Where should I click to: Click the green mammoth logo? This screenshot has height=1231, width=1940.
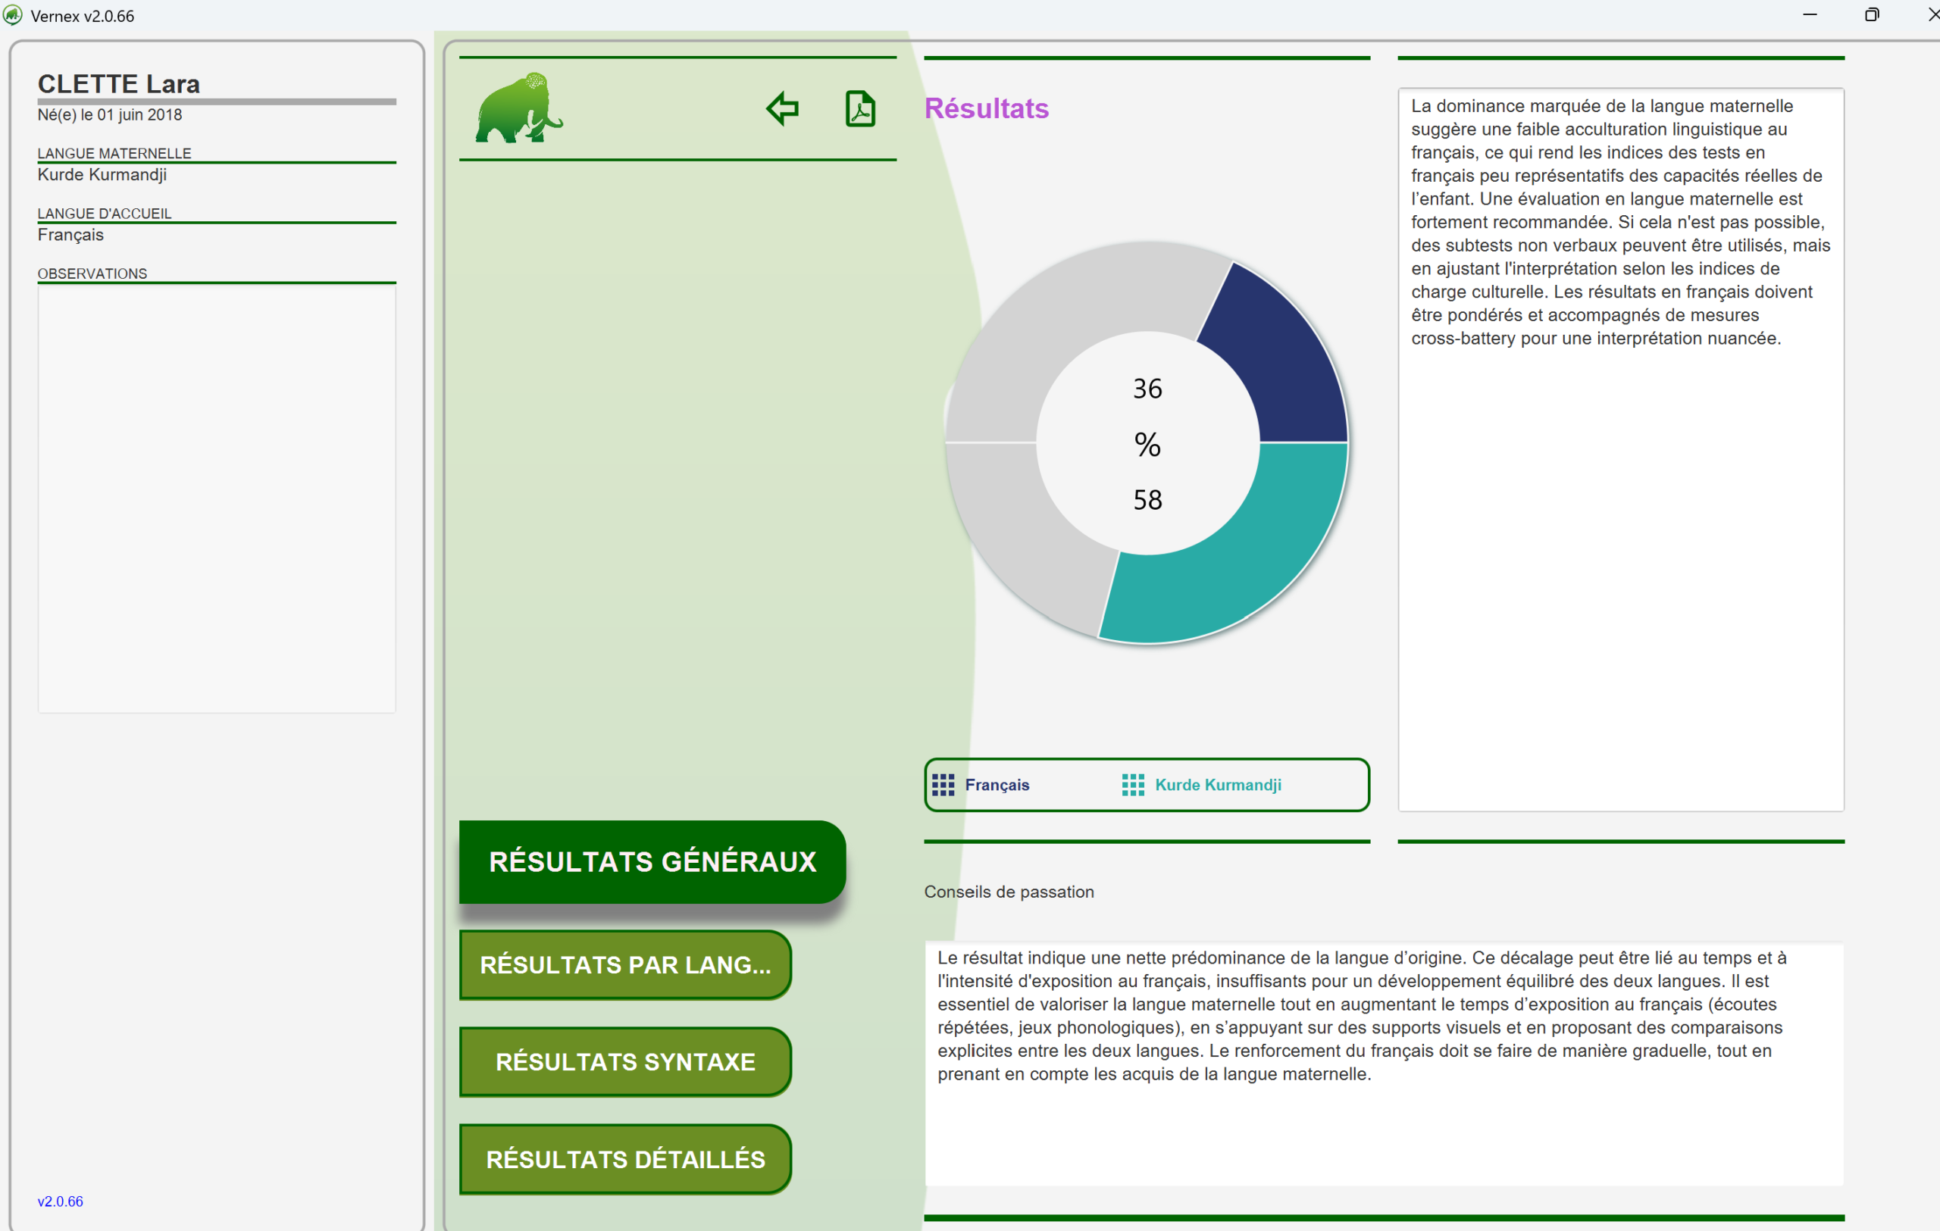[519, 108]
